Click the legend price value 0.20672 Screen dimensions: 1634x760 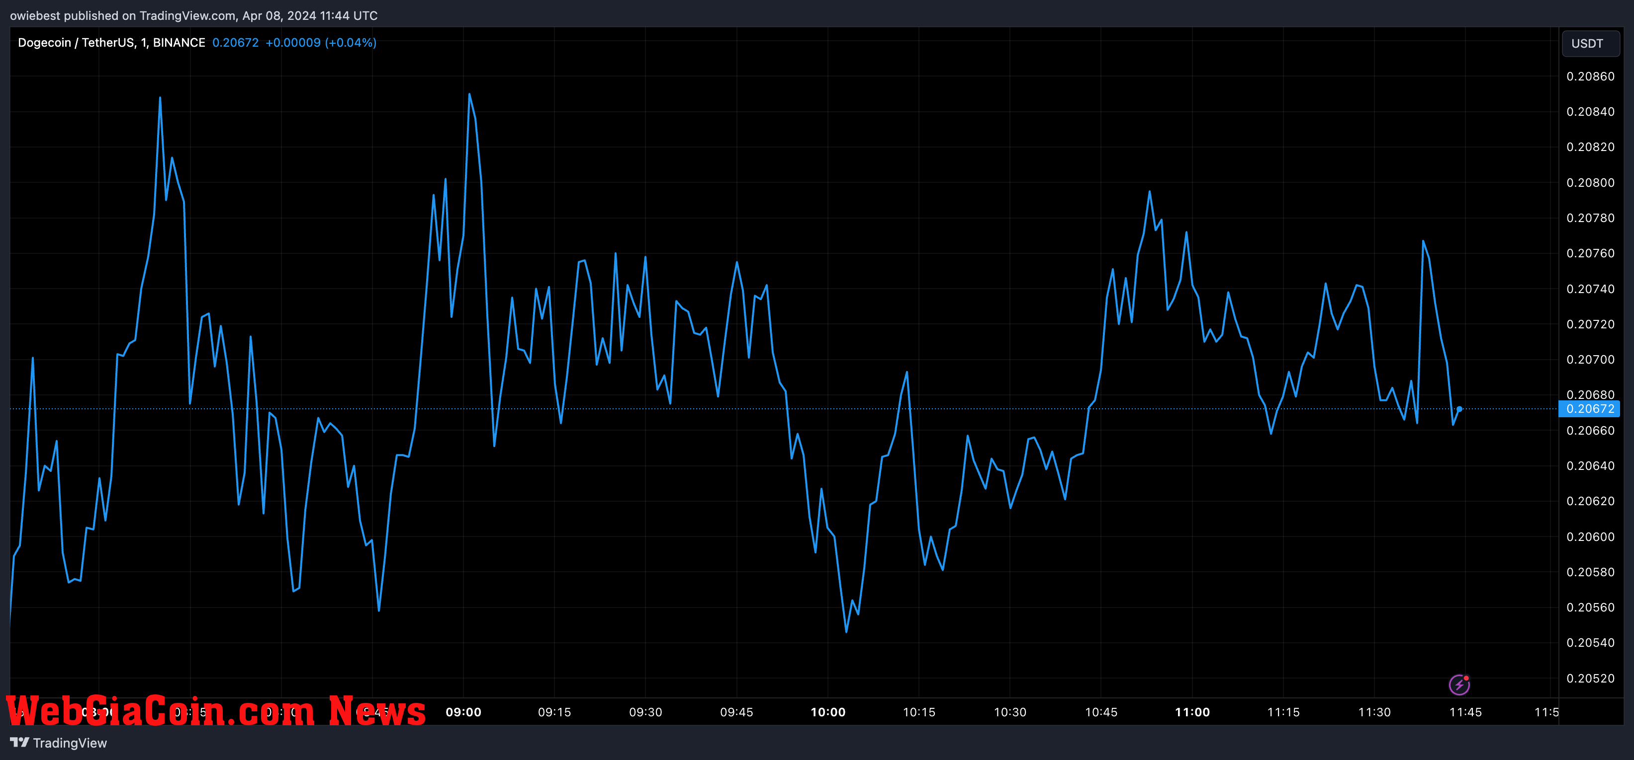pos(235,42)
